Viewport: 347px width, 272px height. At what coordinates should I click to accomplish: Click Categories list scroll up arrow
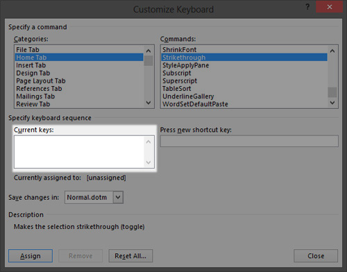click(149, 51)
